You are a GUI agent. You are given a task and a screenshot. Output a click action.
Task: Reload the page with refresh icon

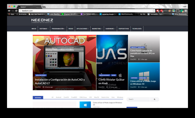[16, 11]
